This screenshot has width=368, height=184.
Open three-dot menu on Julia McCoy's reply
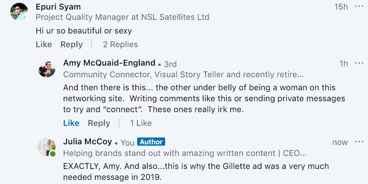pos(359,142)
